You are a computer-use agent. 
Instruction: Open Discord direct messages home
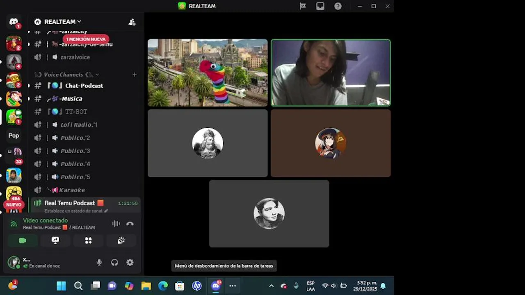pyautogui.click(x=14, y=22)
